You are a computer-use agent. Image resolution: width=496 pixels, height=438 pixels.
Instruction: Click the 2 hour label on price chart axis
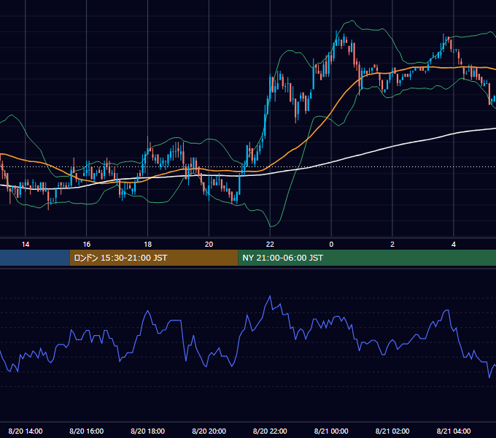(x=392, y=245)
